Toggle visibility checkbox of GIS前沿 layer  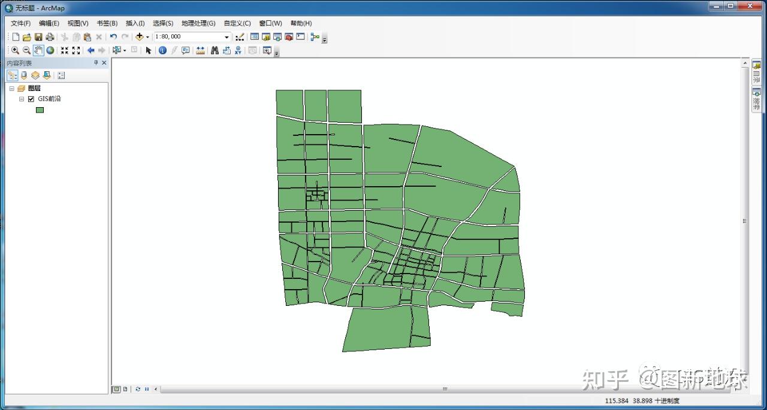(31, 99)
